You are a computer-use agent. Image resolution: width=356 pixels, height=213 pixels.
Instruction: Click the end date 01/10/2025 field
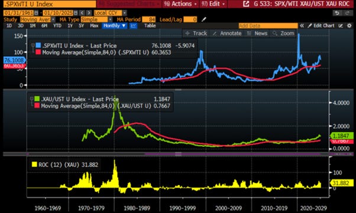click(x=58, y=13)
